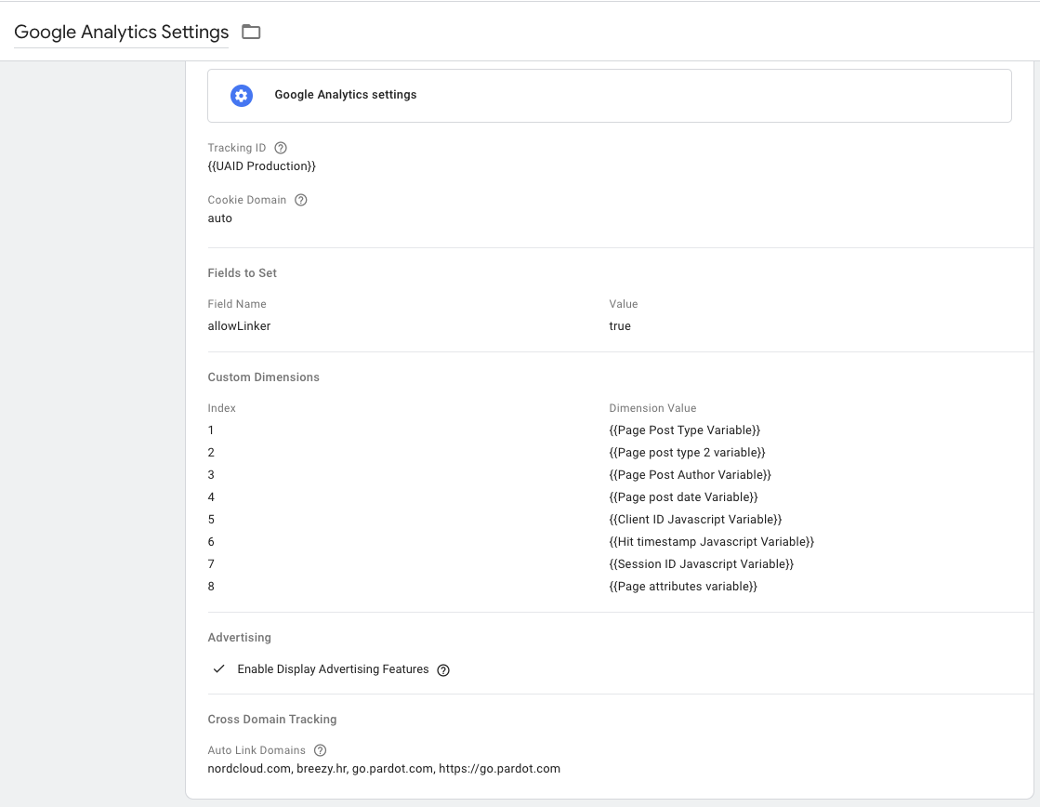1040x807 pixels.
Task: Select the Google Analytics settings variable type card
Action: 609,95
